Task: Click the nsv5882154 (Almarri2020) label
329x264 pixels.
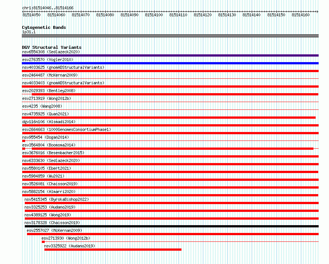Action: tap(49, 192)
